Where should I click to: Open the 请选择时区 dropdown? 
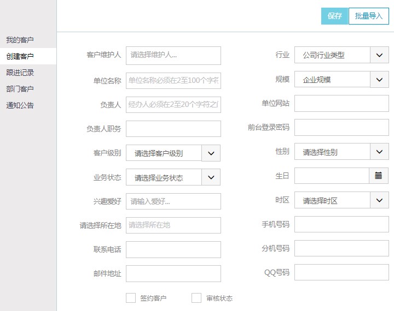click(x=341, y=200)
